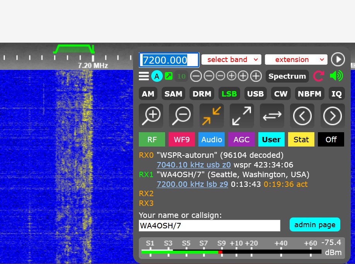The height and width of the screenshot is (264, 355).
Task: Click the largest frequency step-up plus button
Action: pyautogui.click(x=256, y=76)
